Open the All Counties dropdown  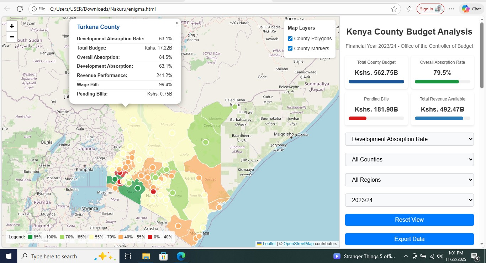pyautogui.click(x=409, y=160)
